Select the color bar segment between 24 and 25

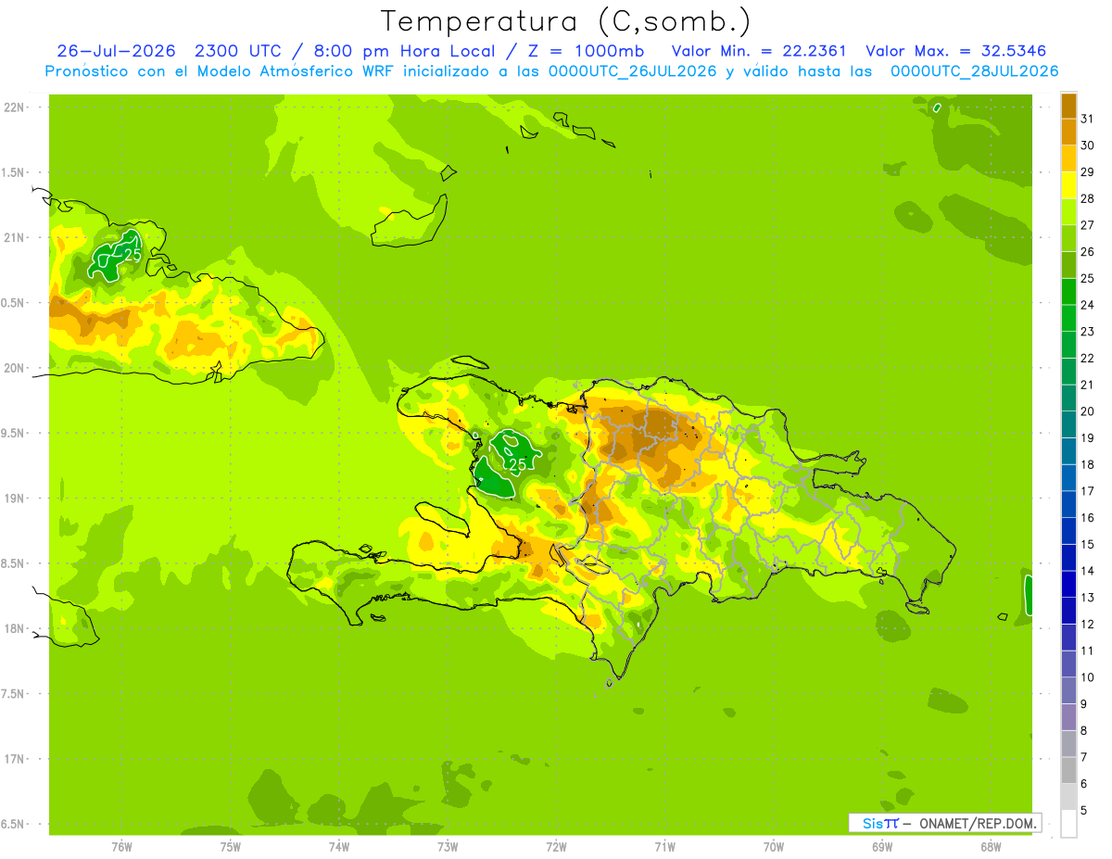1068,291
